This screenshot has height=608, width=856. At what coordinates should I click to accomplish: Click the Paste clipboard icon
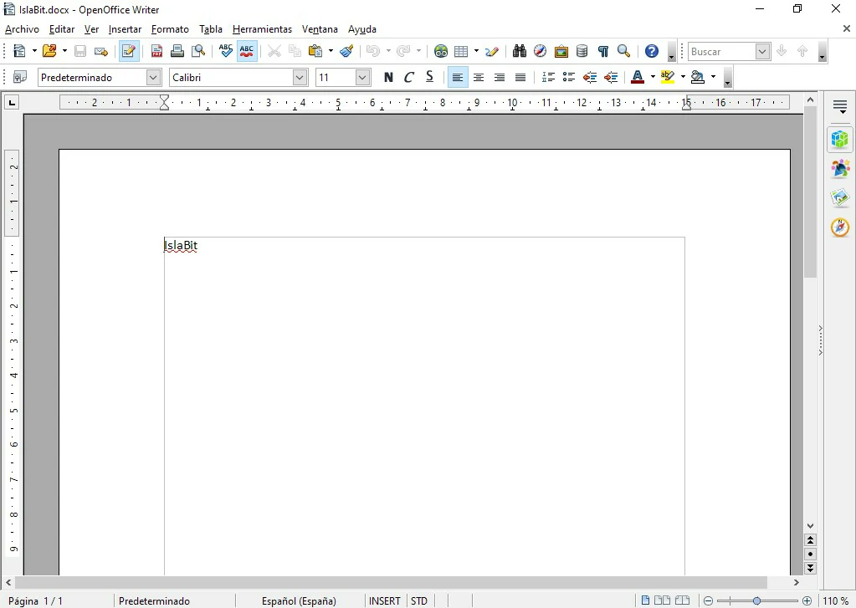click(315, 51)
